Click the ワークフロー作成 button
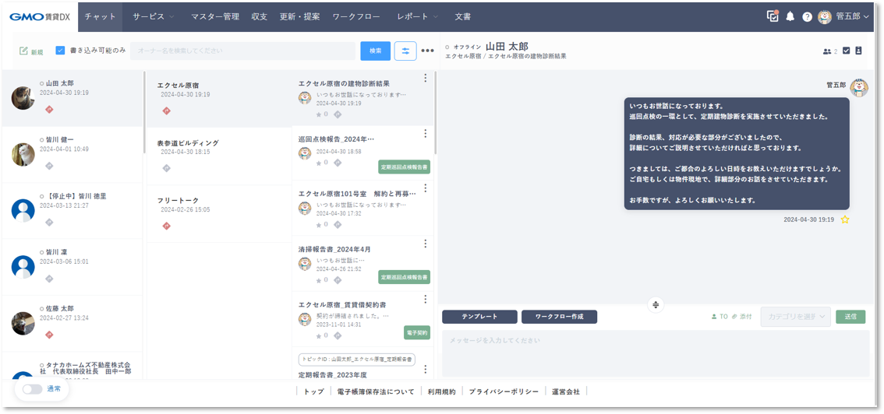The image size is (884, 414). coord(559,317)
